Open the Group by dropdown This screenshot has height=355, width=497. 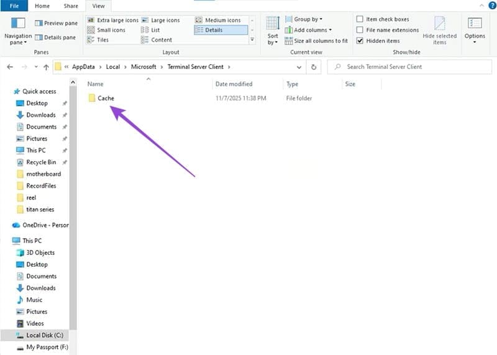304,19
